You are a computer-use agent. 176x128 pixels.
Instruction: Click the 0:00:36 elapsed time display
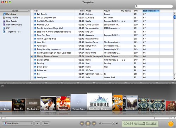pos(128,123)
